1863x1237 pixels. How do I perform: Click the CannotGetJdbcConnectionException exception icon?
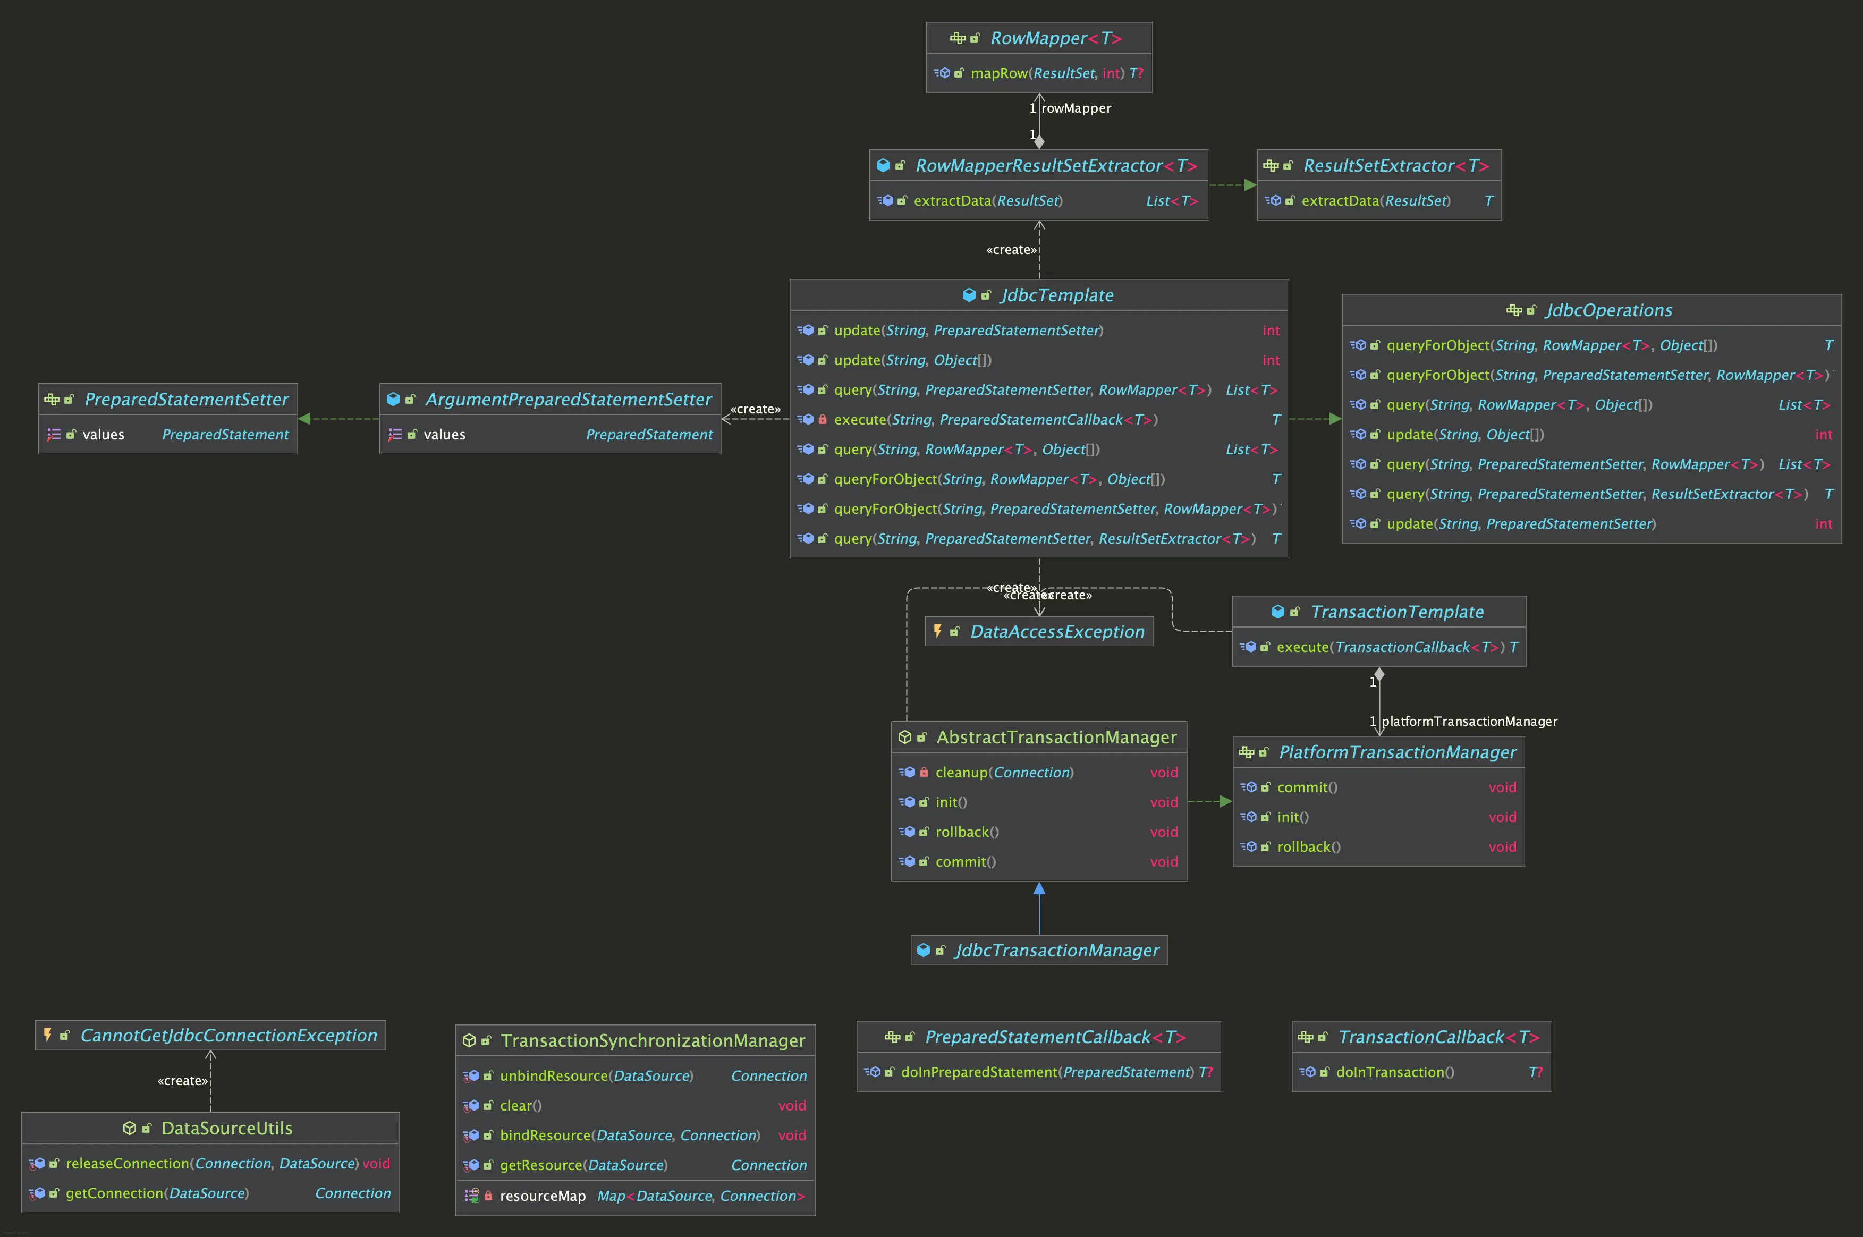click(x=48, y=1035)
